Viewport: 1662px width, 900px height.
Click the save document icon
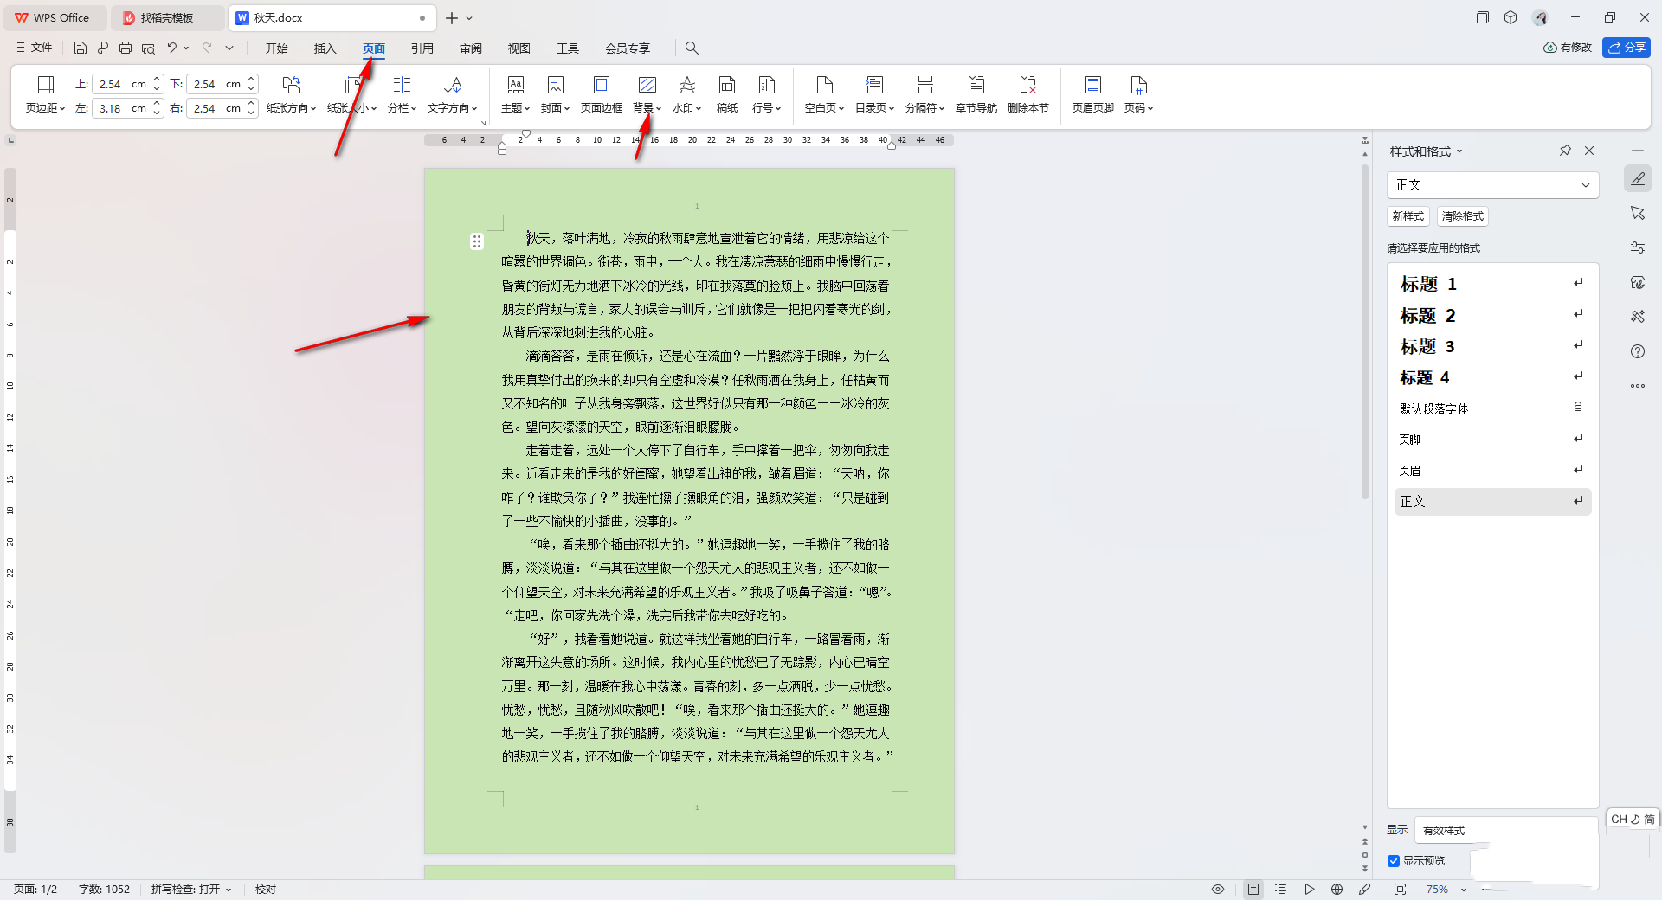pos(81,48)
